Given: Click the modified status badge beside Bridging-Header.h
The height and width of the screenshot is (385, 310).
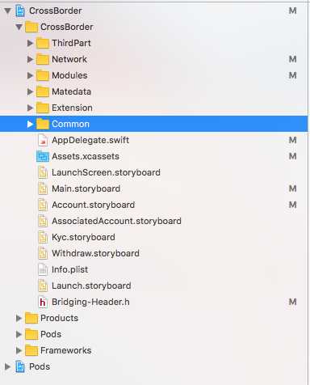Looking at the screenshot, I should pyautogui.click(x=292, y=302).
